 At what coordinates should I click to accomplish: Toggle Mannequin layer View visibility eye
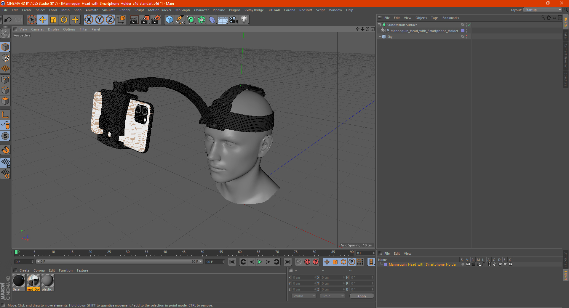[468, 264]
